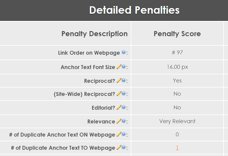Show help for the Reciprocal? row
The width and height of the screenshot is (228, 156).
point(124,81)
